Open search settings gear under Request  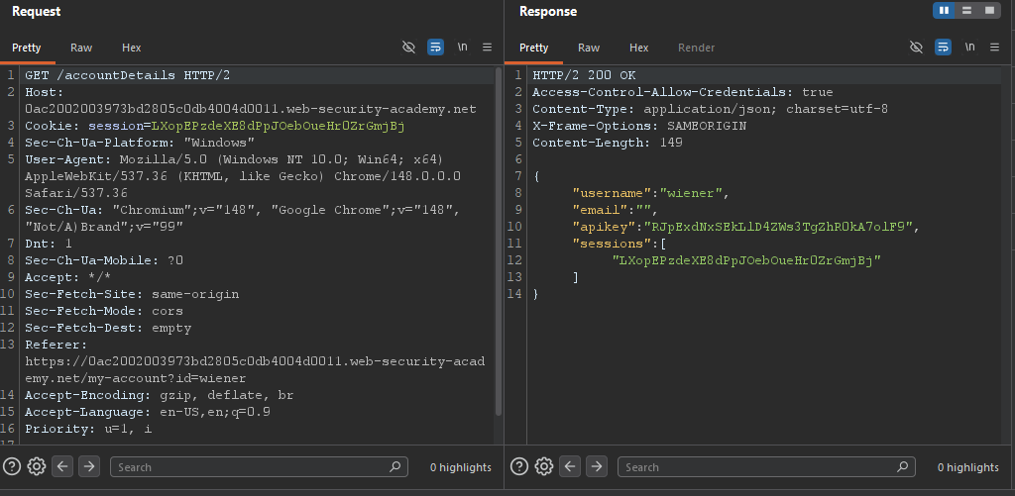pyautogui.click(x=37, y=466)
